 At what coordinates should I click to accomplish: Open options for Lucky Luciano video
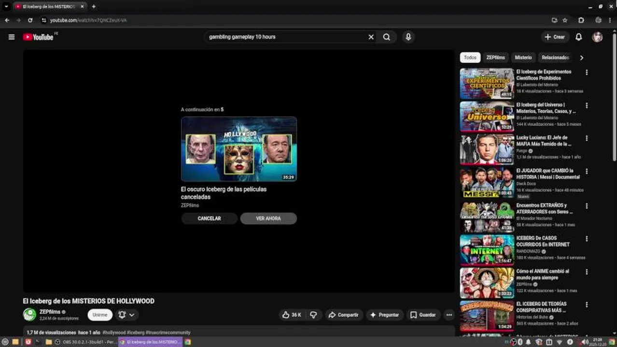[587, 138]
